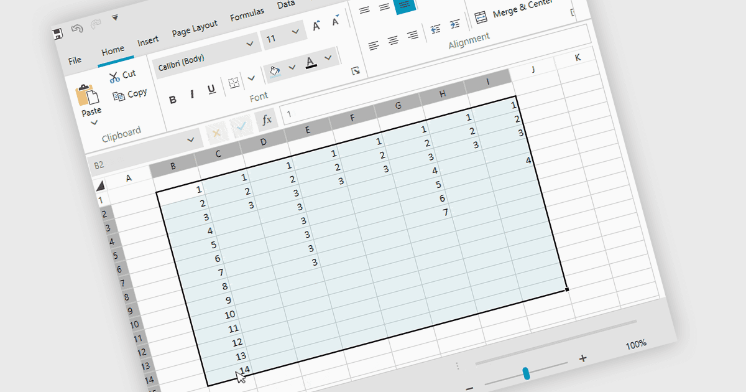Click the Font Color A icon
Viewport: 746px width, 392px height.
(311, 62)
